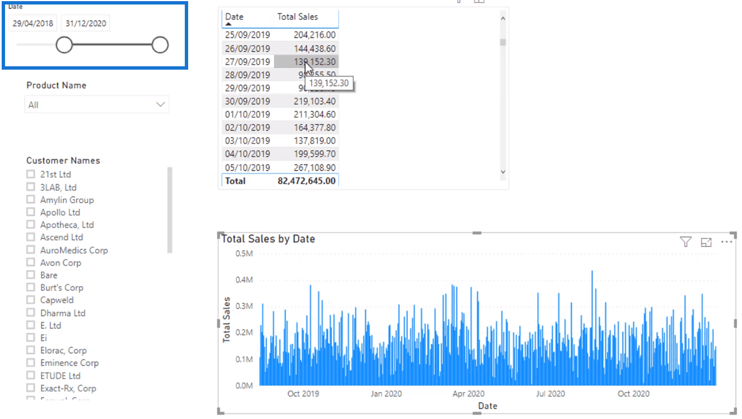Click the left handle of date slider

pyautogui.click(x=65, y=45)
